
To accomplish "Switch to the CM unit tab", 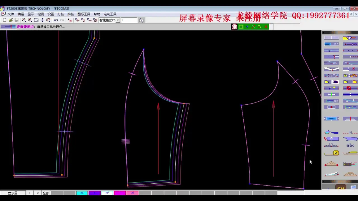I will point(341,188).
